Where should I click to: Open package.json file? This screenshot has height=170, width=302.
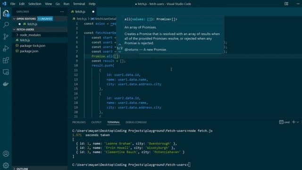click(x=29, y=51)
